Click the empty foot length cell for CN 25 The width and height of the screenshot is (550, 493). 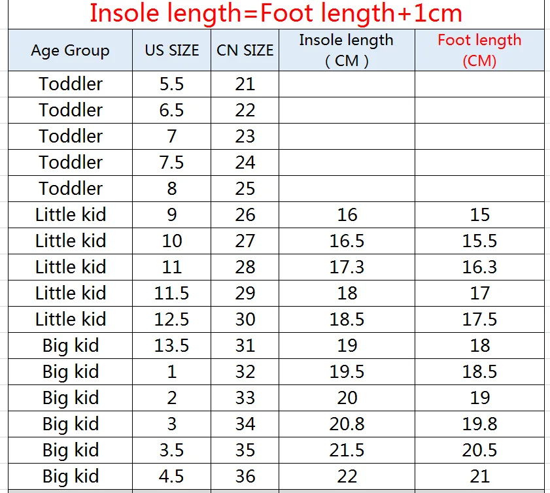coord(479,189)
